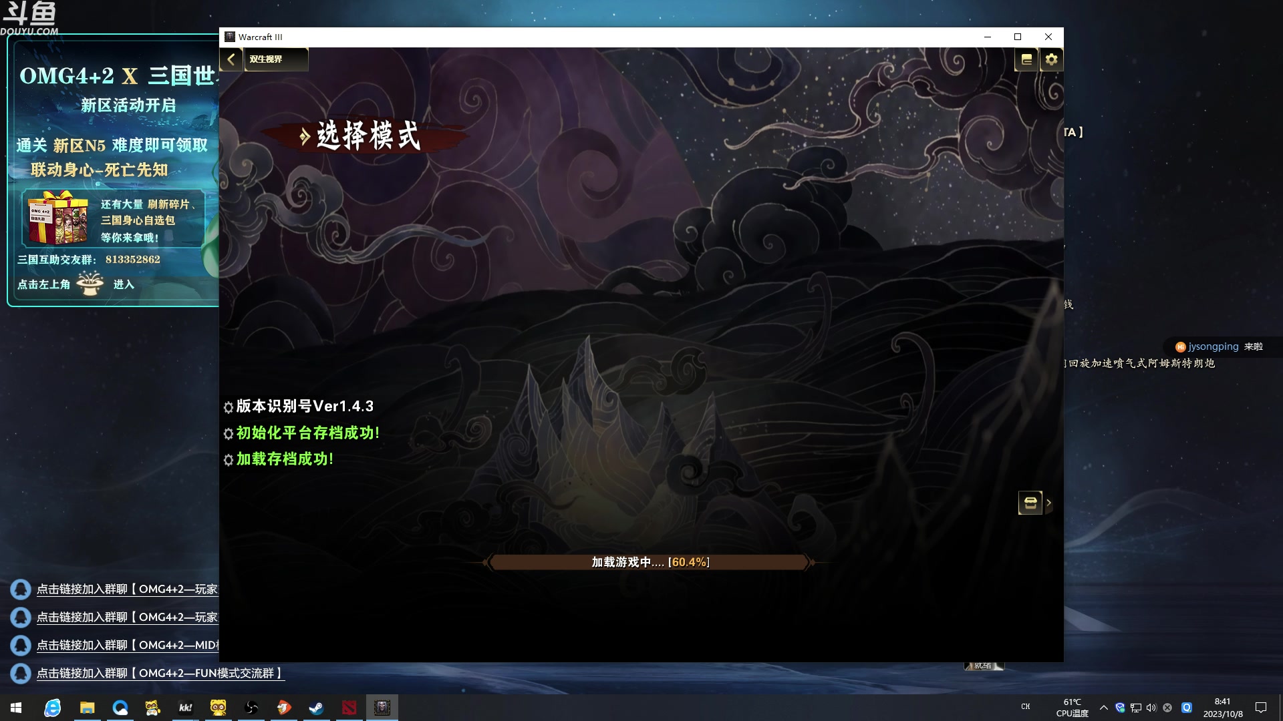Click the magic hat icon in the Douyu panel
Viewport: 1283px width, 721px height.
pos(90,284)
